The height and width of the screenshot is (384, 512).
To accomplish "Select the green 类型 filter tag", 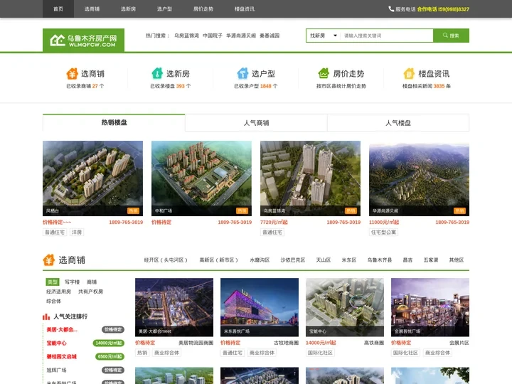I will 52,282.
